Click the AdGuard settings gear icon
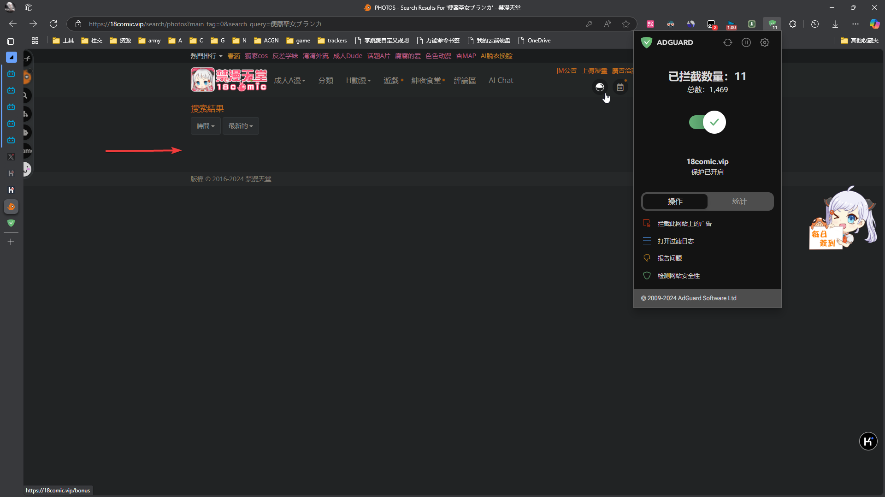This screenshot has height=497, width=885. tap(764, 42)
